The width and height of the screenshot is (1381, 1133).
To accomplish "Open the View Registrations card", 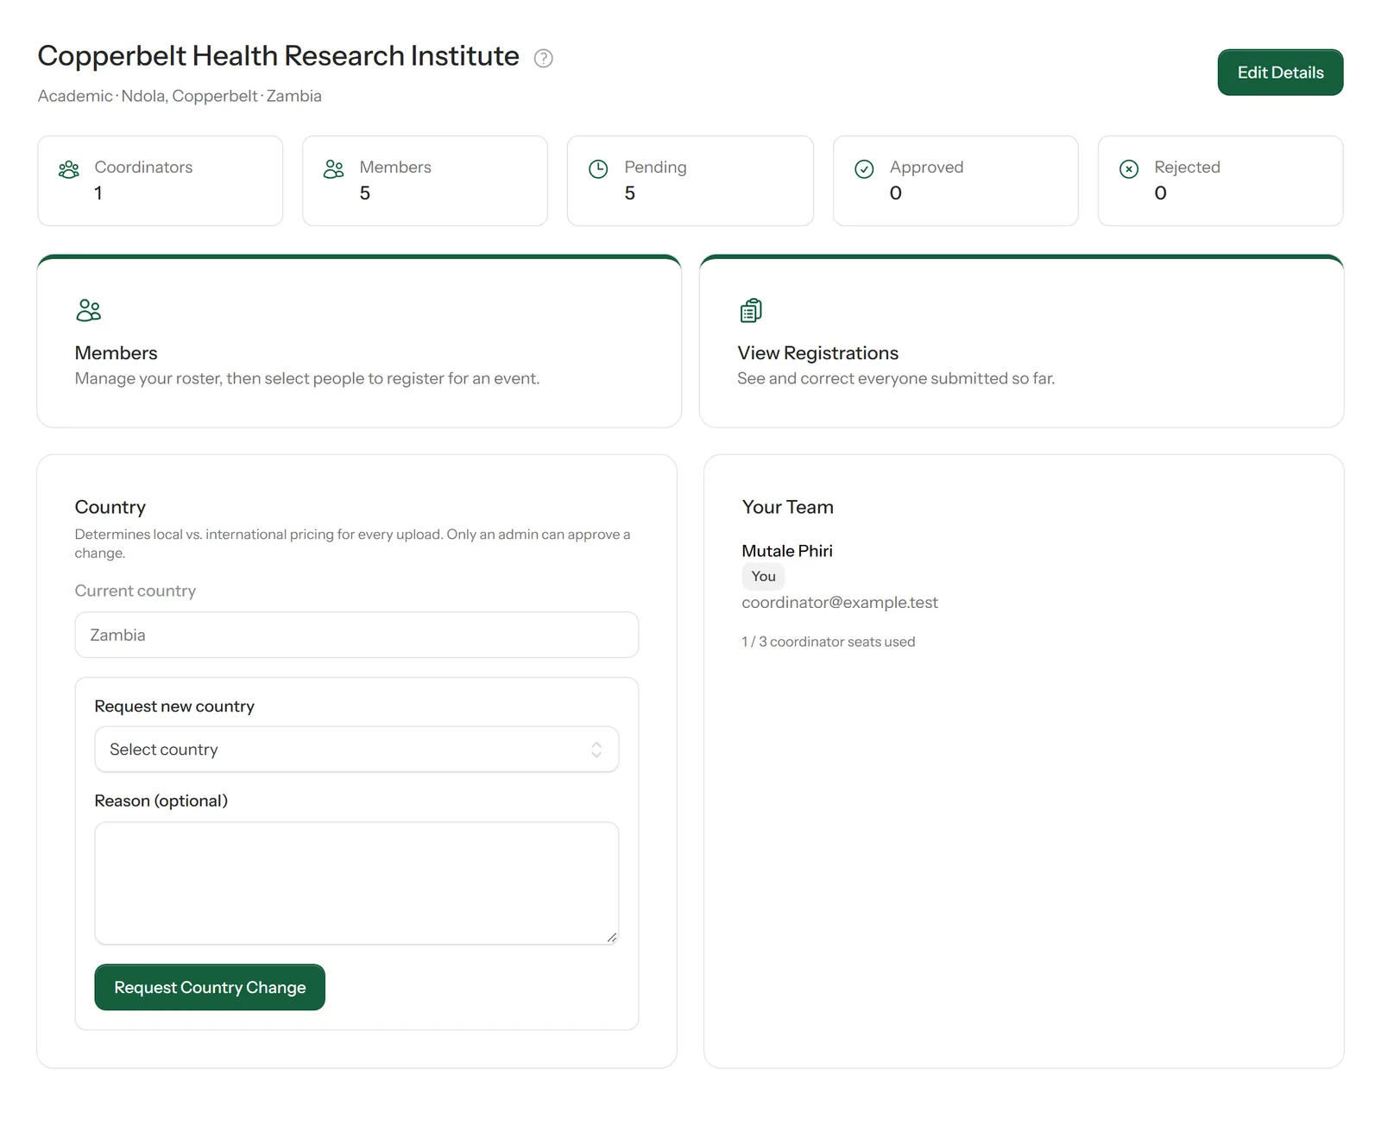I will [1021, 341].
